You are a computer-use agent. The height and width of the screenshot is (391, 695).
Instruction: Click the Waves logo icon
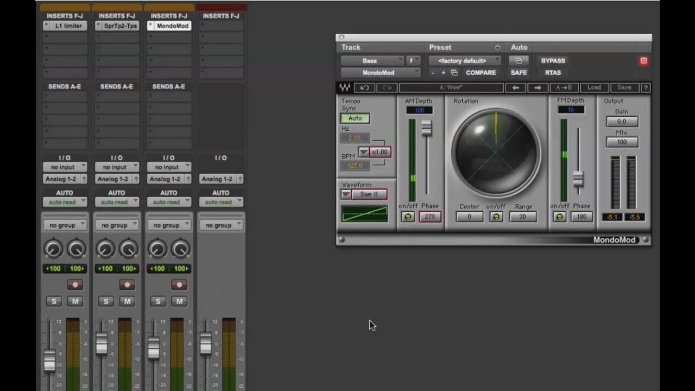pyautogui.click(x=345, y=87)
